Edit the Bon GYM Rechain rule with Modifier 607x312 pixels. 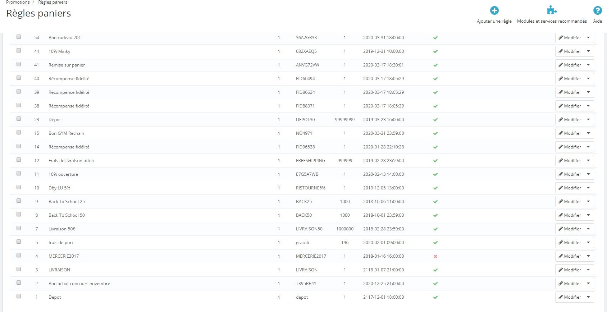pos(570,133)
